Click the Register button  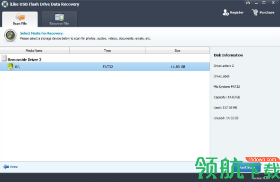pos(233,12)
